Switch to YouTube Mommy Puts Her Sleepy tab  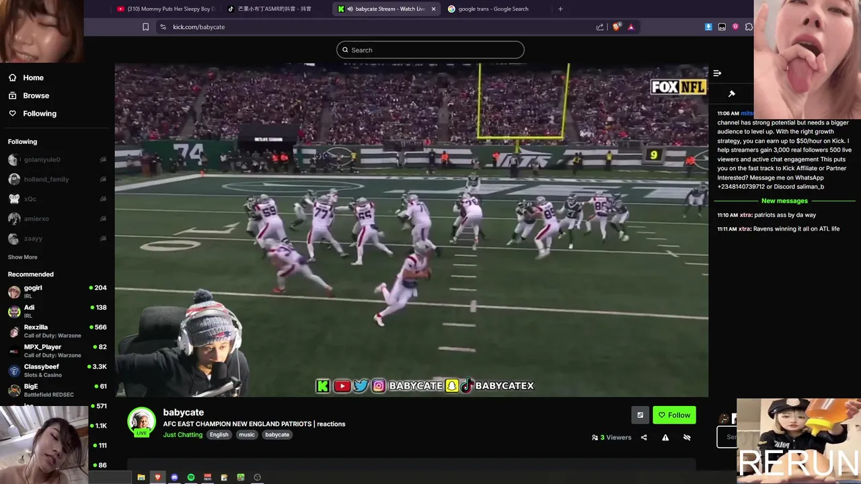166,9
